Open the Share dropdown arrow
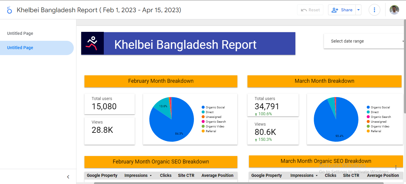Viewport: 406px width, 184px height. (358, 10)
